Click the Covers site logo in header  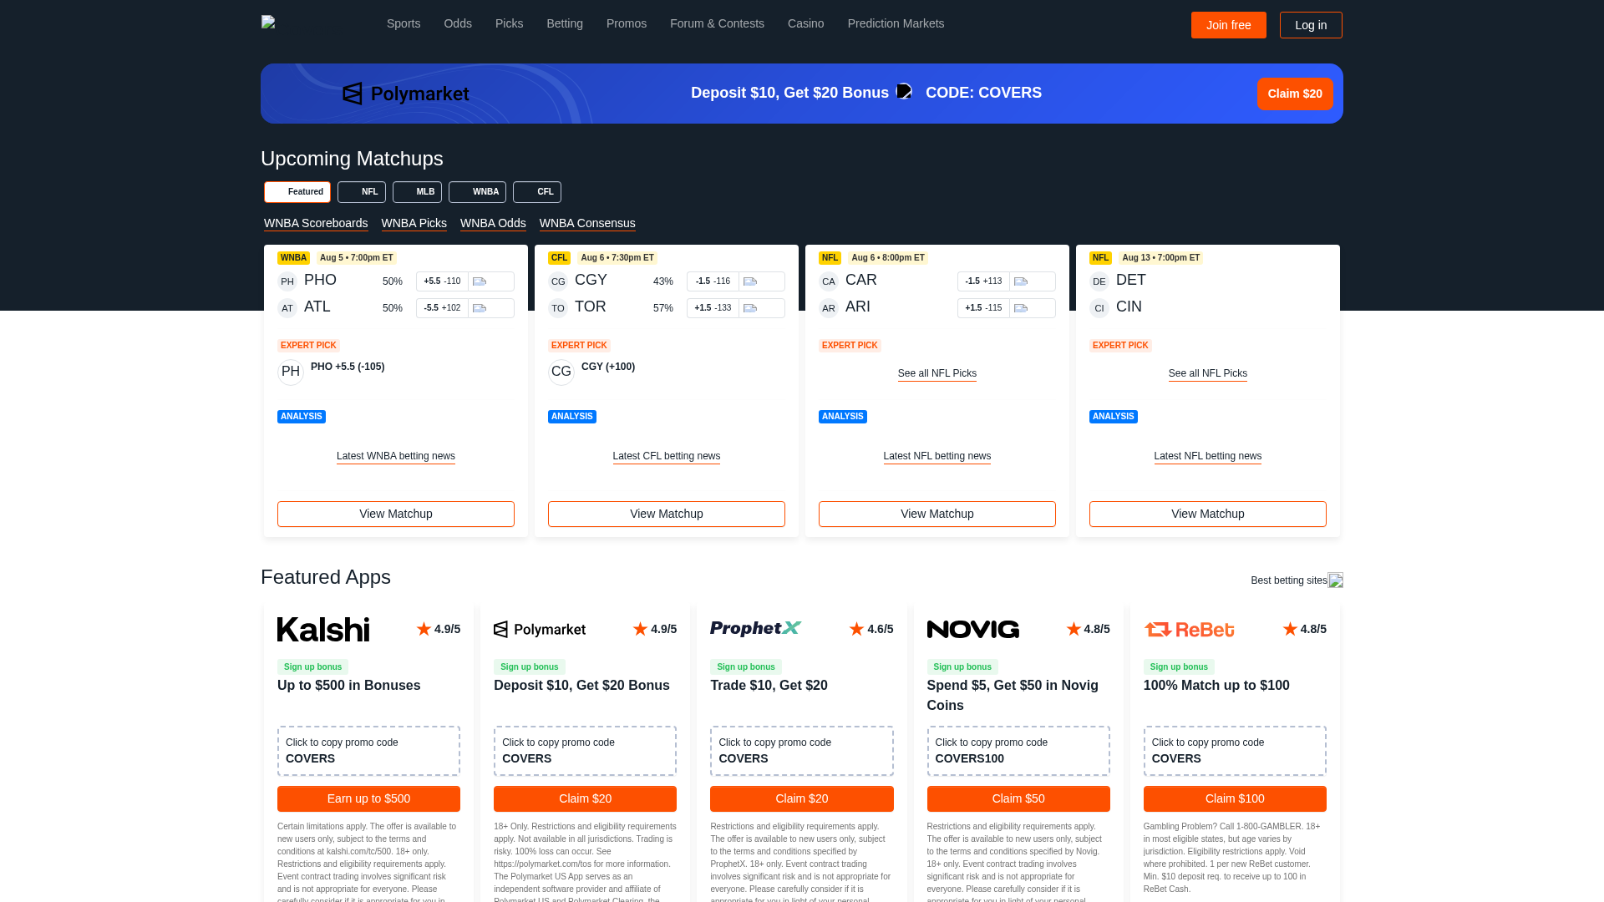(x=268, y=23)
